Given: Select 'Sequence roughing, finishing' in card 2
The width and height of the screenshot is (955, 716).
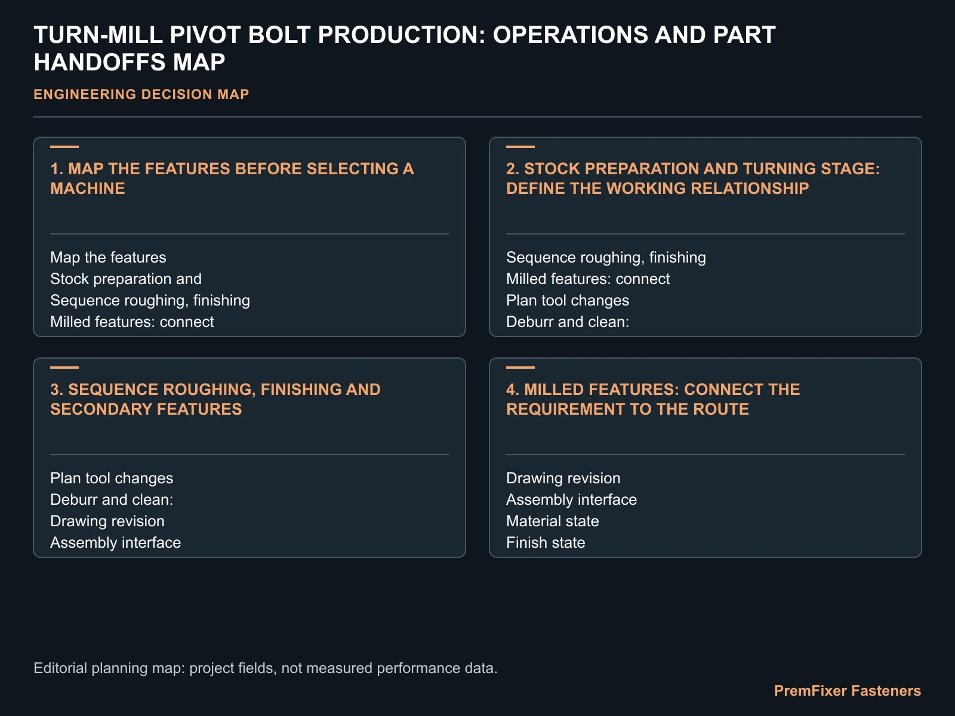Looking at the screenshot, I should point(606,257).
